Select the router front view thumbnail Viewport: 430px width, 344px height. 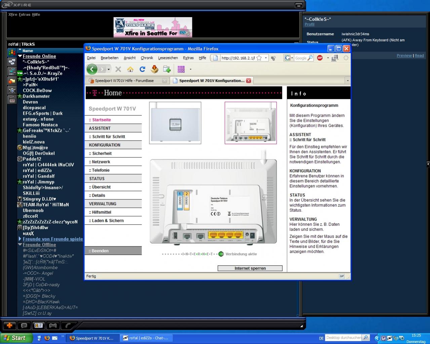[175, 123]
